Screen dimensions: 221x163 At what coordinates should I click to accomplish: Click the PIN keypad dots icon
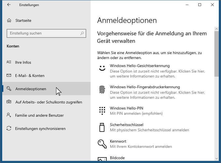[x=102, y=111]
